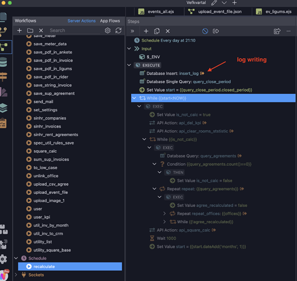Collapse the While {{start<NOW}} loop
297x281 pixels.
point(134,98)
